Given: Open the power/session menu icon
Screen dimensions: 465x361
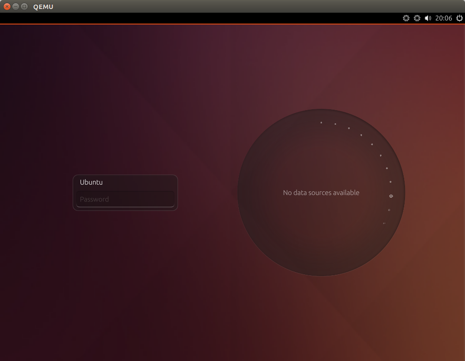Looking at the screenshot, I should tap(460, 18).
